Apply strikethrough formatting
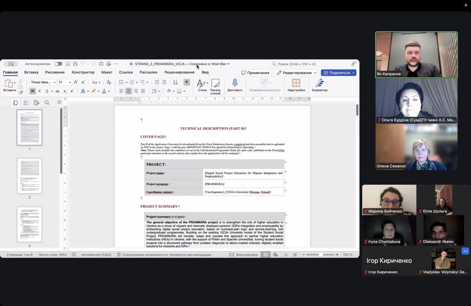 pos(57,91)
